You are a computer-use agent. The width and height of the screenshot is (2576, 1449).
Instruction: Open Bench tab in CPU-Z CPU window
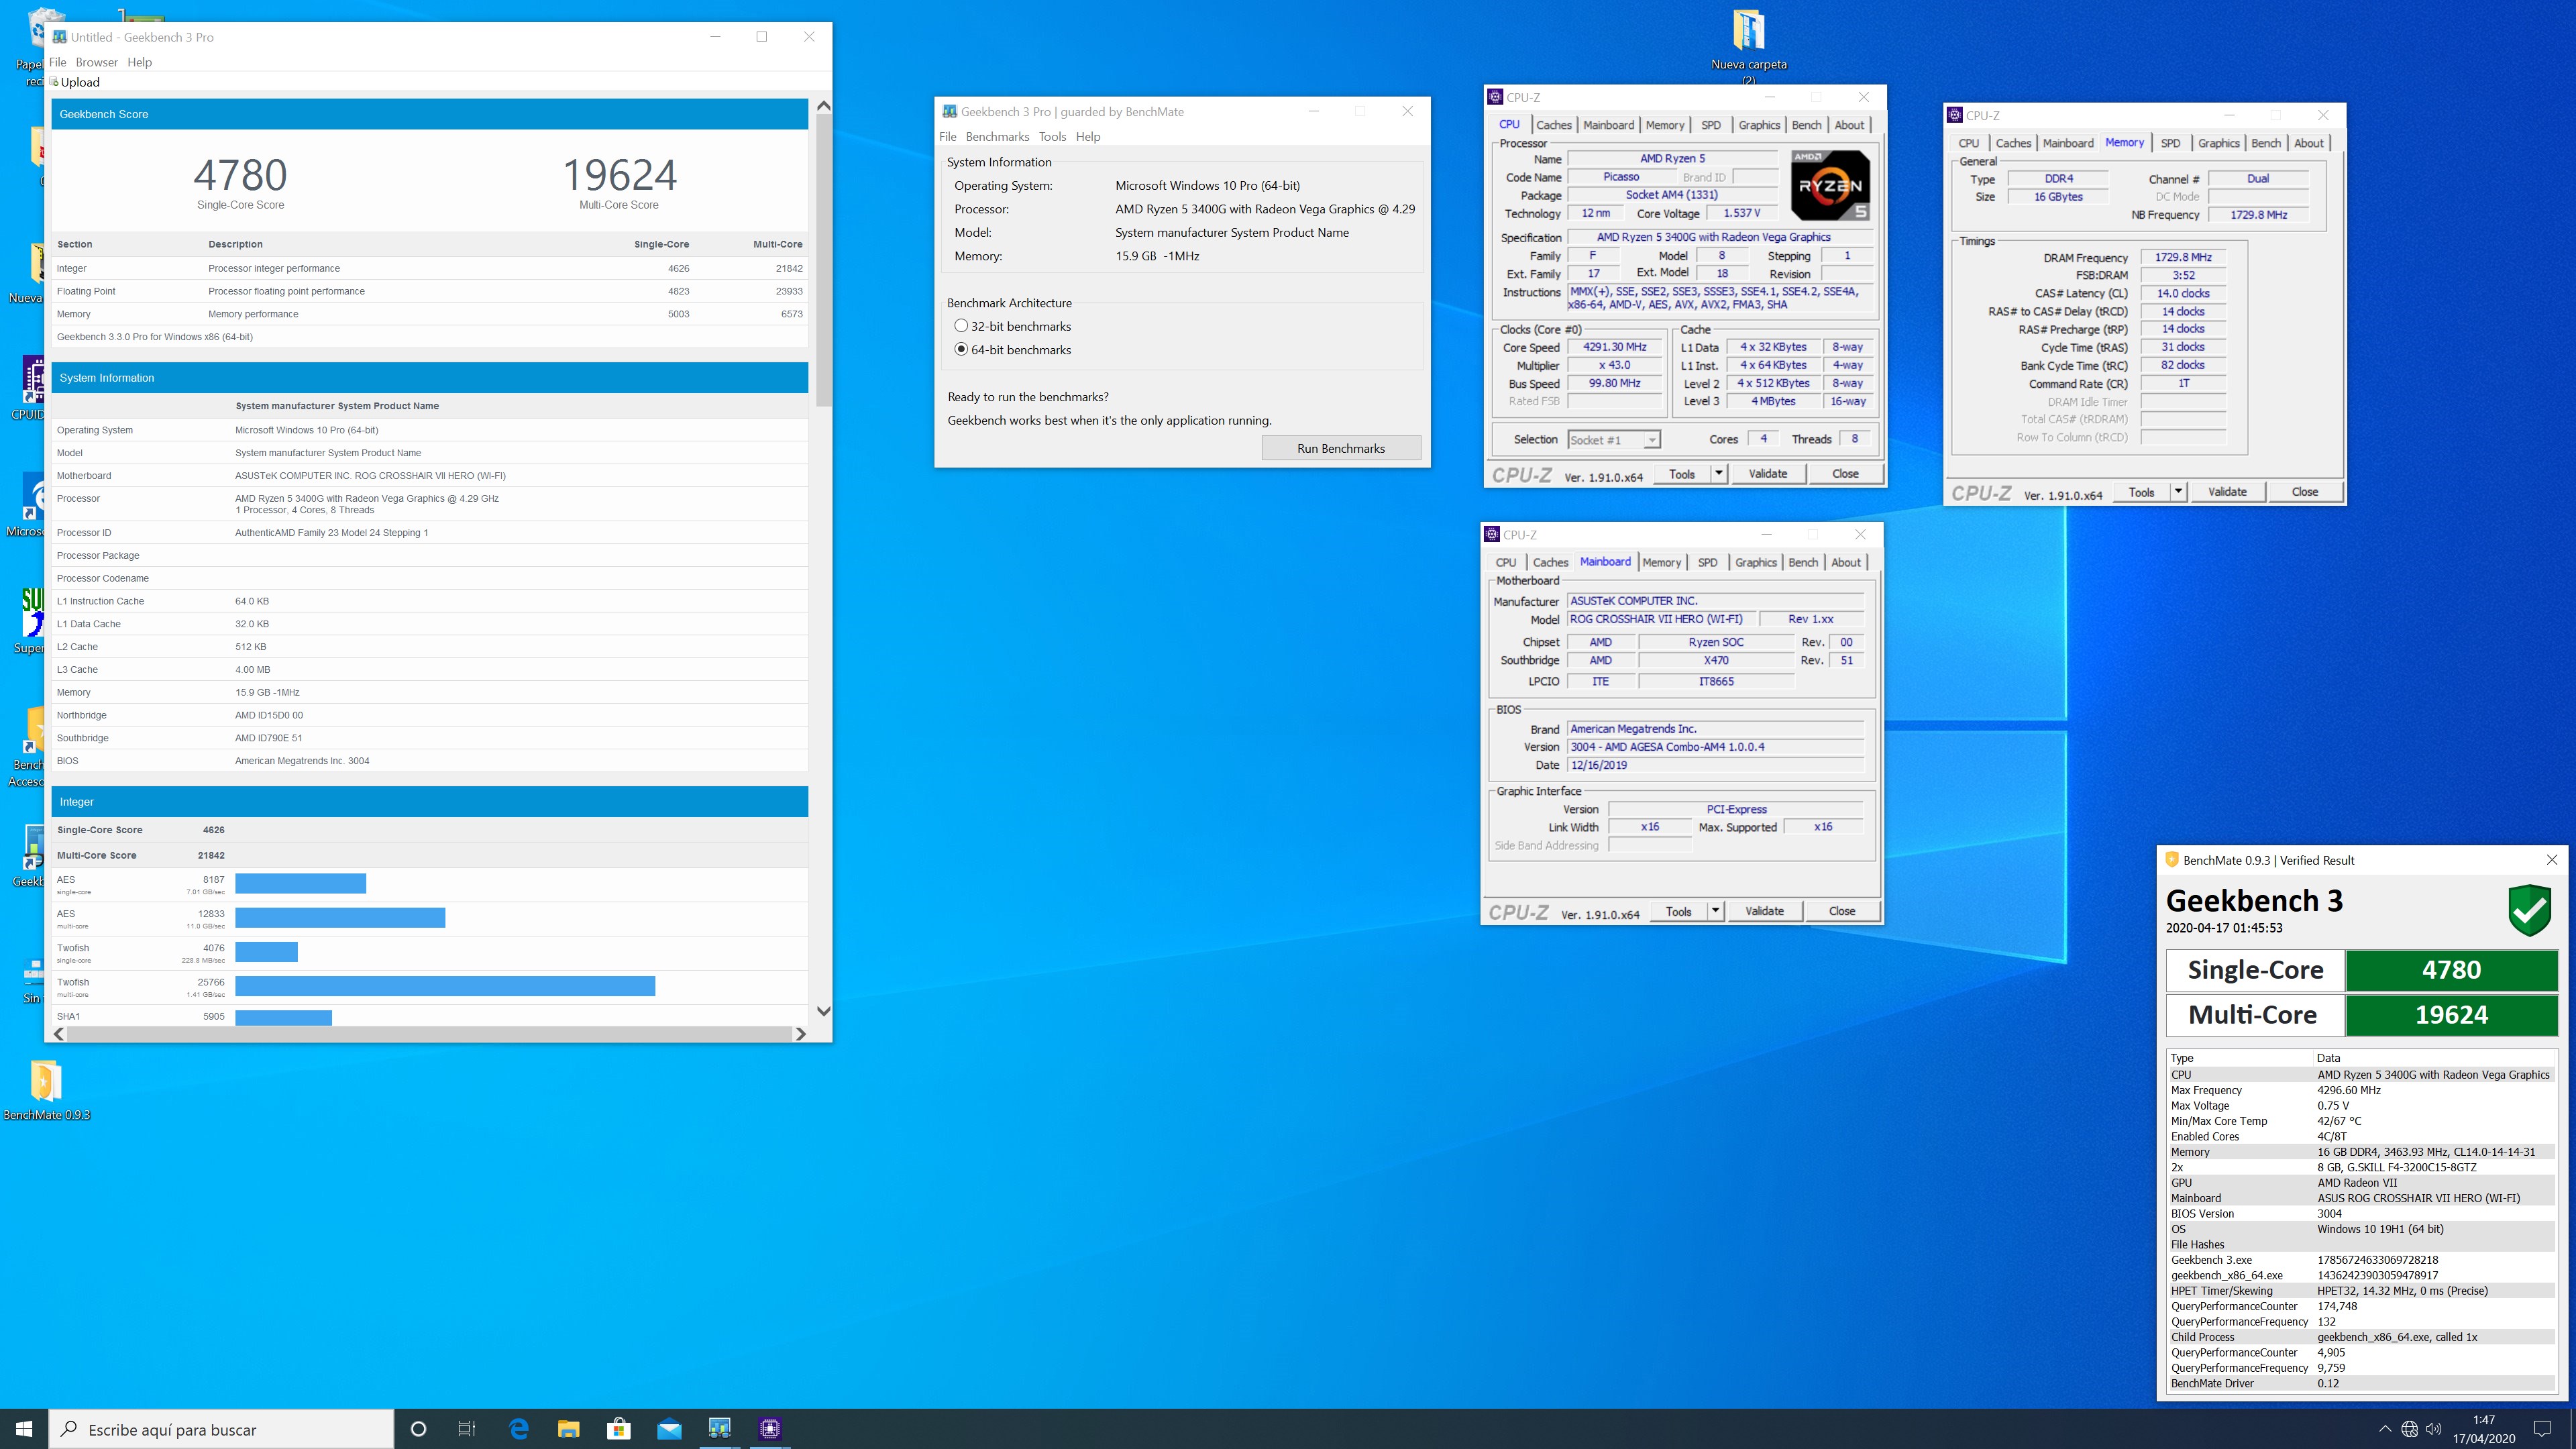coord(1806,125)
